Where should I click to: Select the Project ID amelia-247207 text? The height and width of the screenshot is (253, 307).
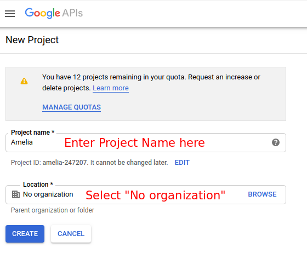tap(65, 163)
